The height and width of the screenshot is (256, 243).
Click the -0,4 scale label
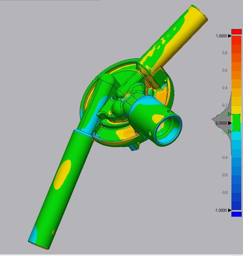pyautogui.click(x=224, y=157)
